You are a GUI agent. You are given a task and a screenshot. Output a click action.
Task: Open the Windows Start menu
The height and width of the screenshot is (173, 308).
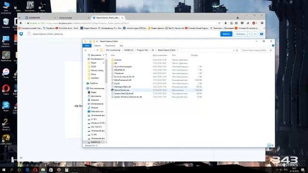click(x=4, y=170)
